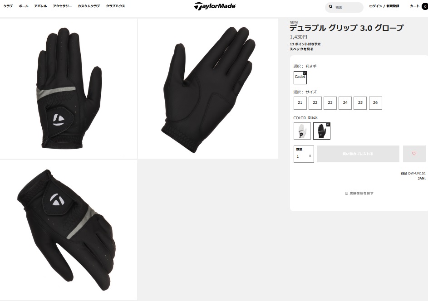Open the cart counter badge icon
The width and height of the screenshot is (428, 301).
(x=425, y=6)
